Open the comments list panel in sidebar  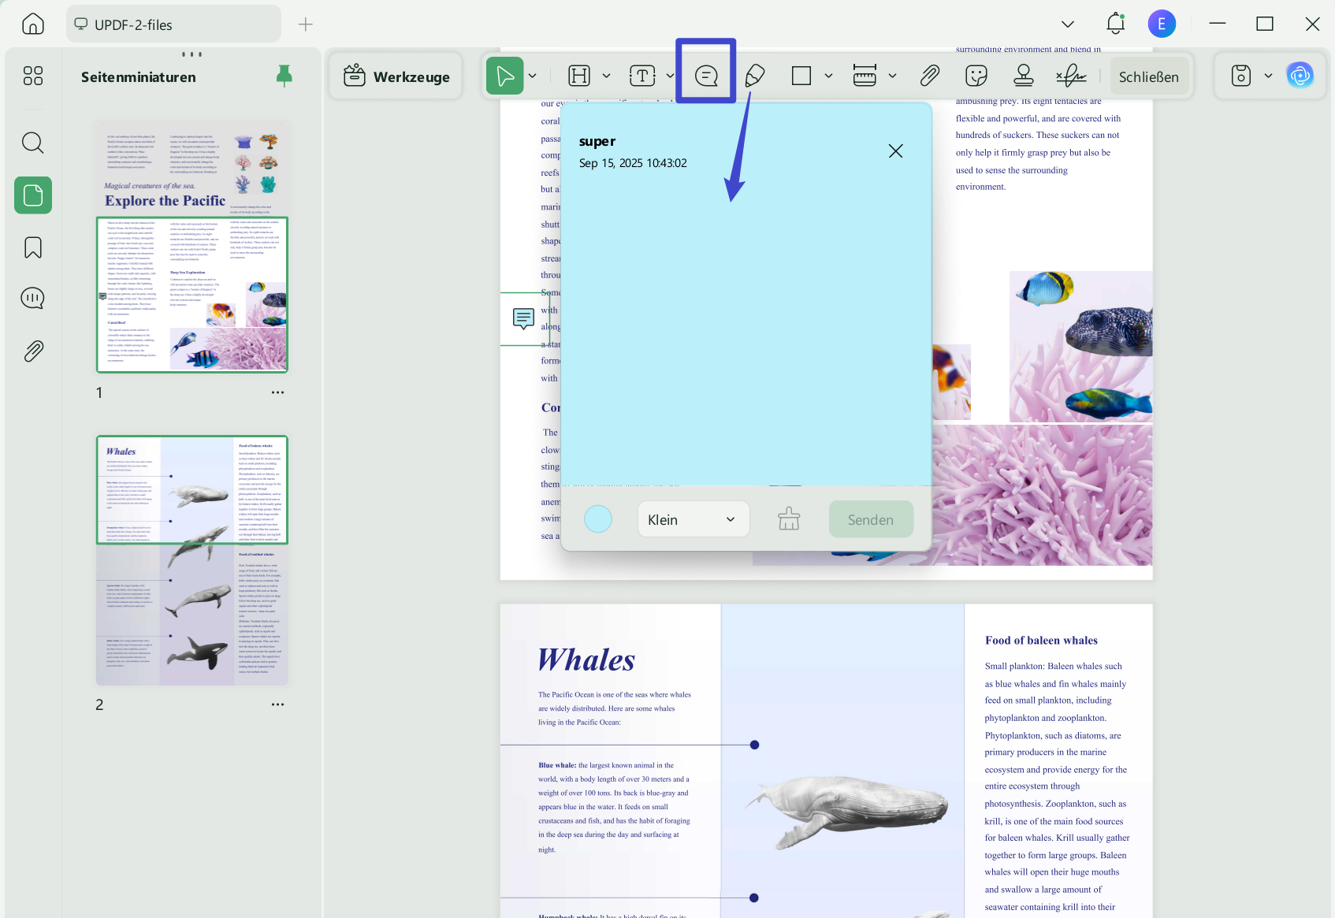[x=33, y=299]
